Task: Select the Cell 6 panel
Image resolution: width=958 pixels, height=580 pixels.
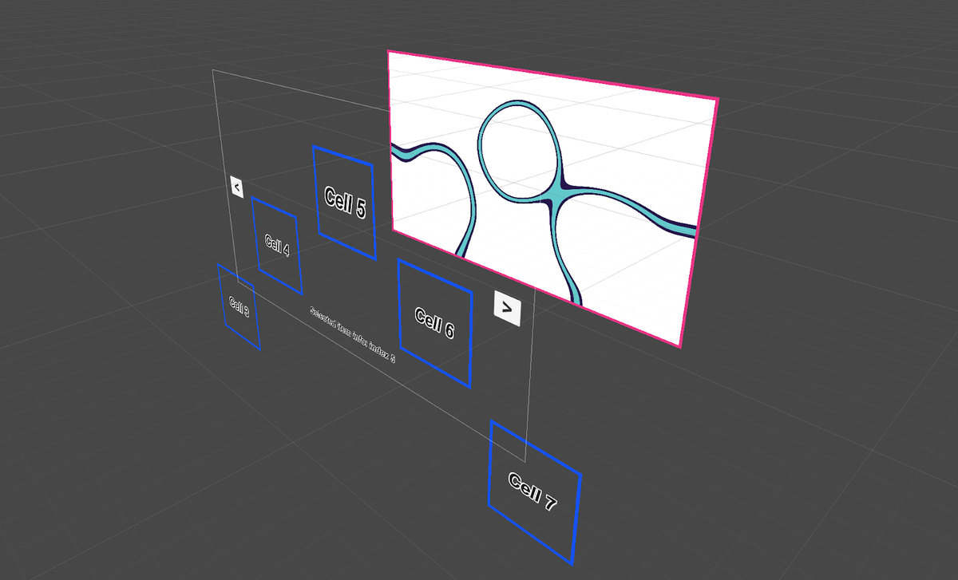Action: pyautogui.click(x=434, y=323)
